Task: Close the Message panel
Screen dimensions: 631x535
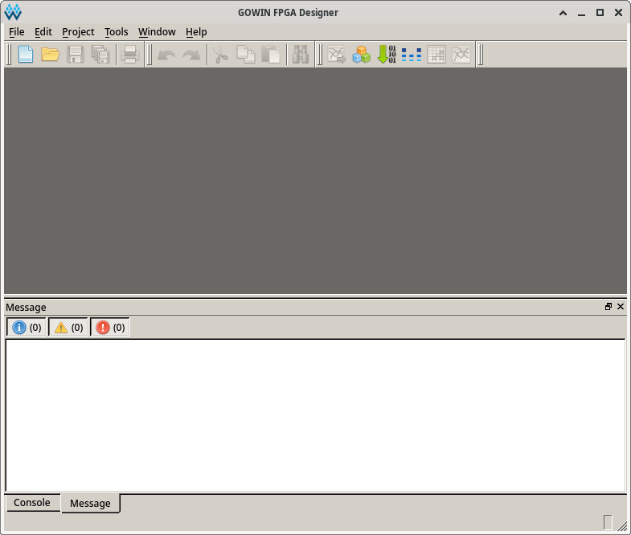Action: pyautogui.click(x=621, y=307)
